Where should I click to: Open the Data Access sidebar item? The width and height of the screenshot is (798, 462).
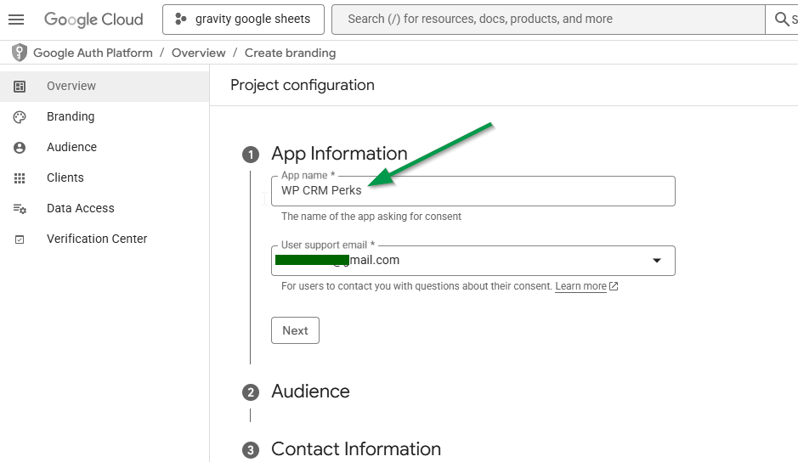(x=105, y=208)
